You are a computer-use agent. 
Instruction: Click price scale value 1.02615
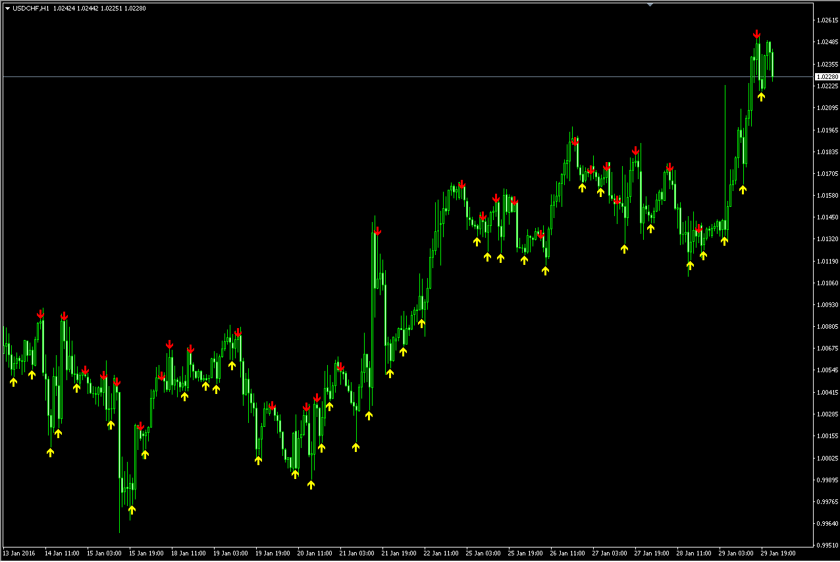(827, 20)
